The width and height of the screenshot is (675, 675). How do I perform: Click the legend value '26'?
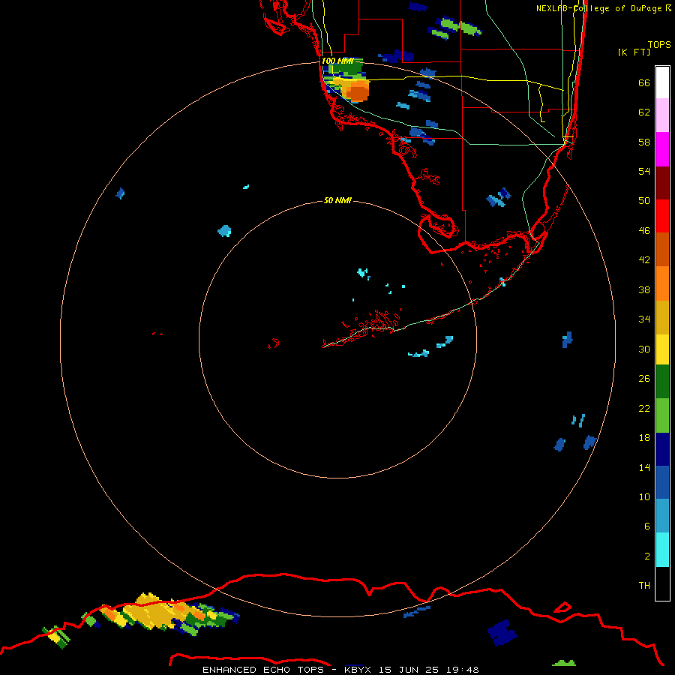(x=644, y=379)
